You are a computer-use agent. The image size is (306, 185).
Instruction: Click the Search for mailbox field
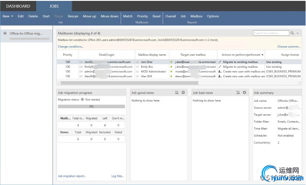click(x=271, y=33)
